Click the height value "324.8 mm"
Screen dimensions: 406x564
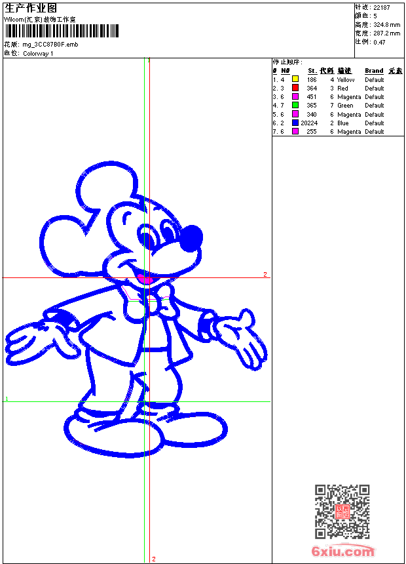386,25
